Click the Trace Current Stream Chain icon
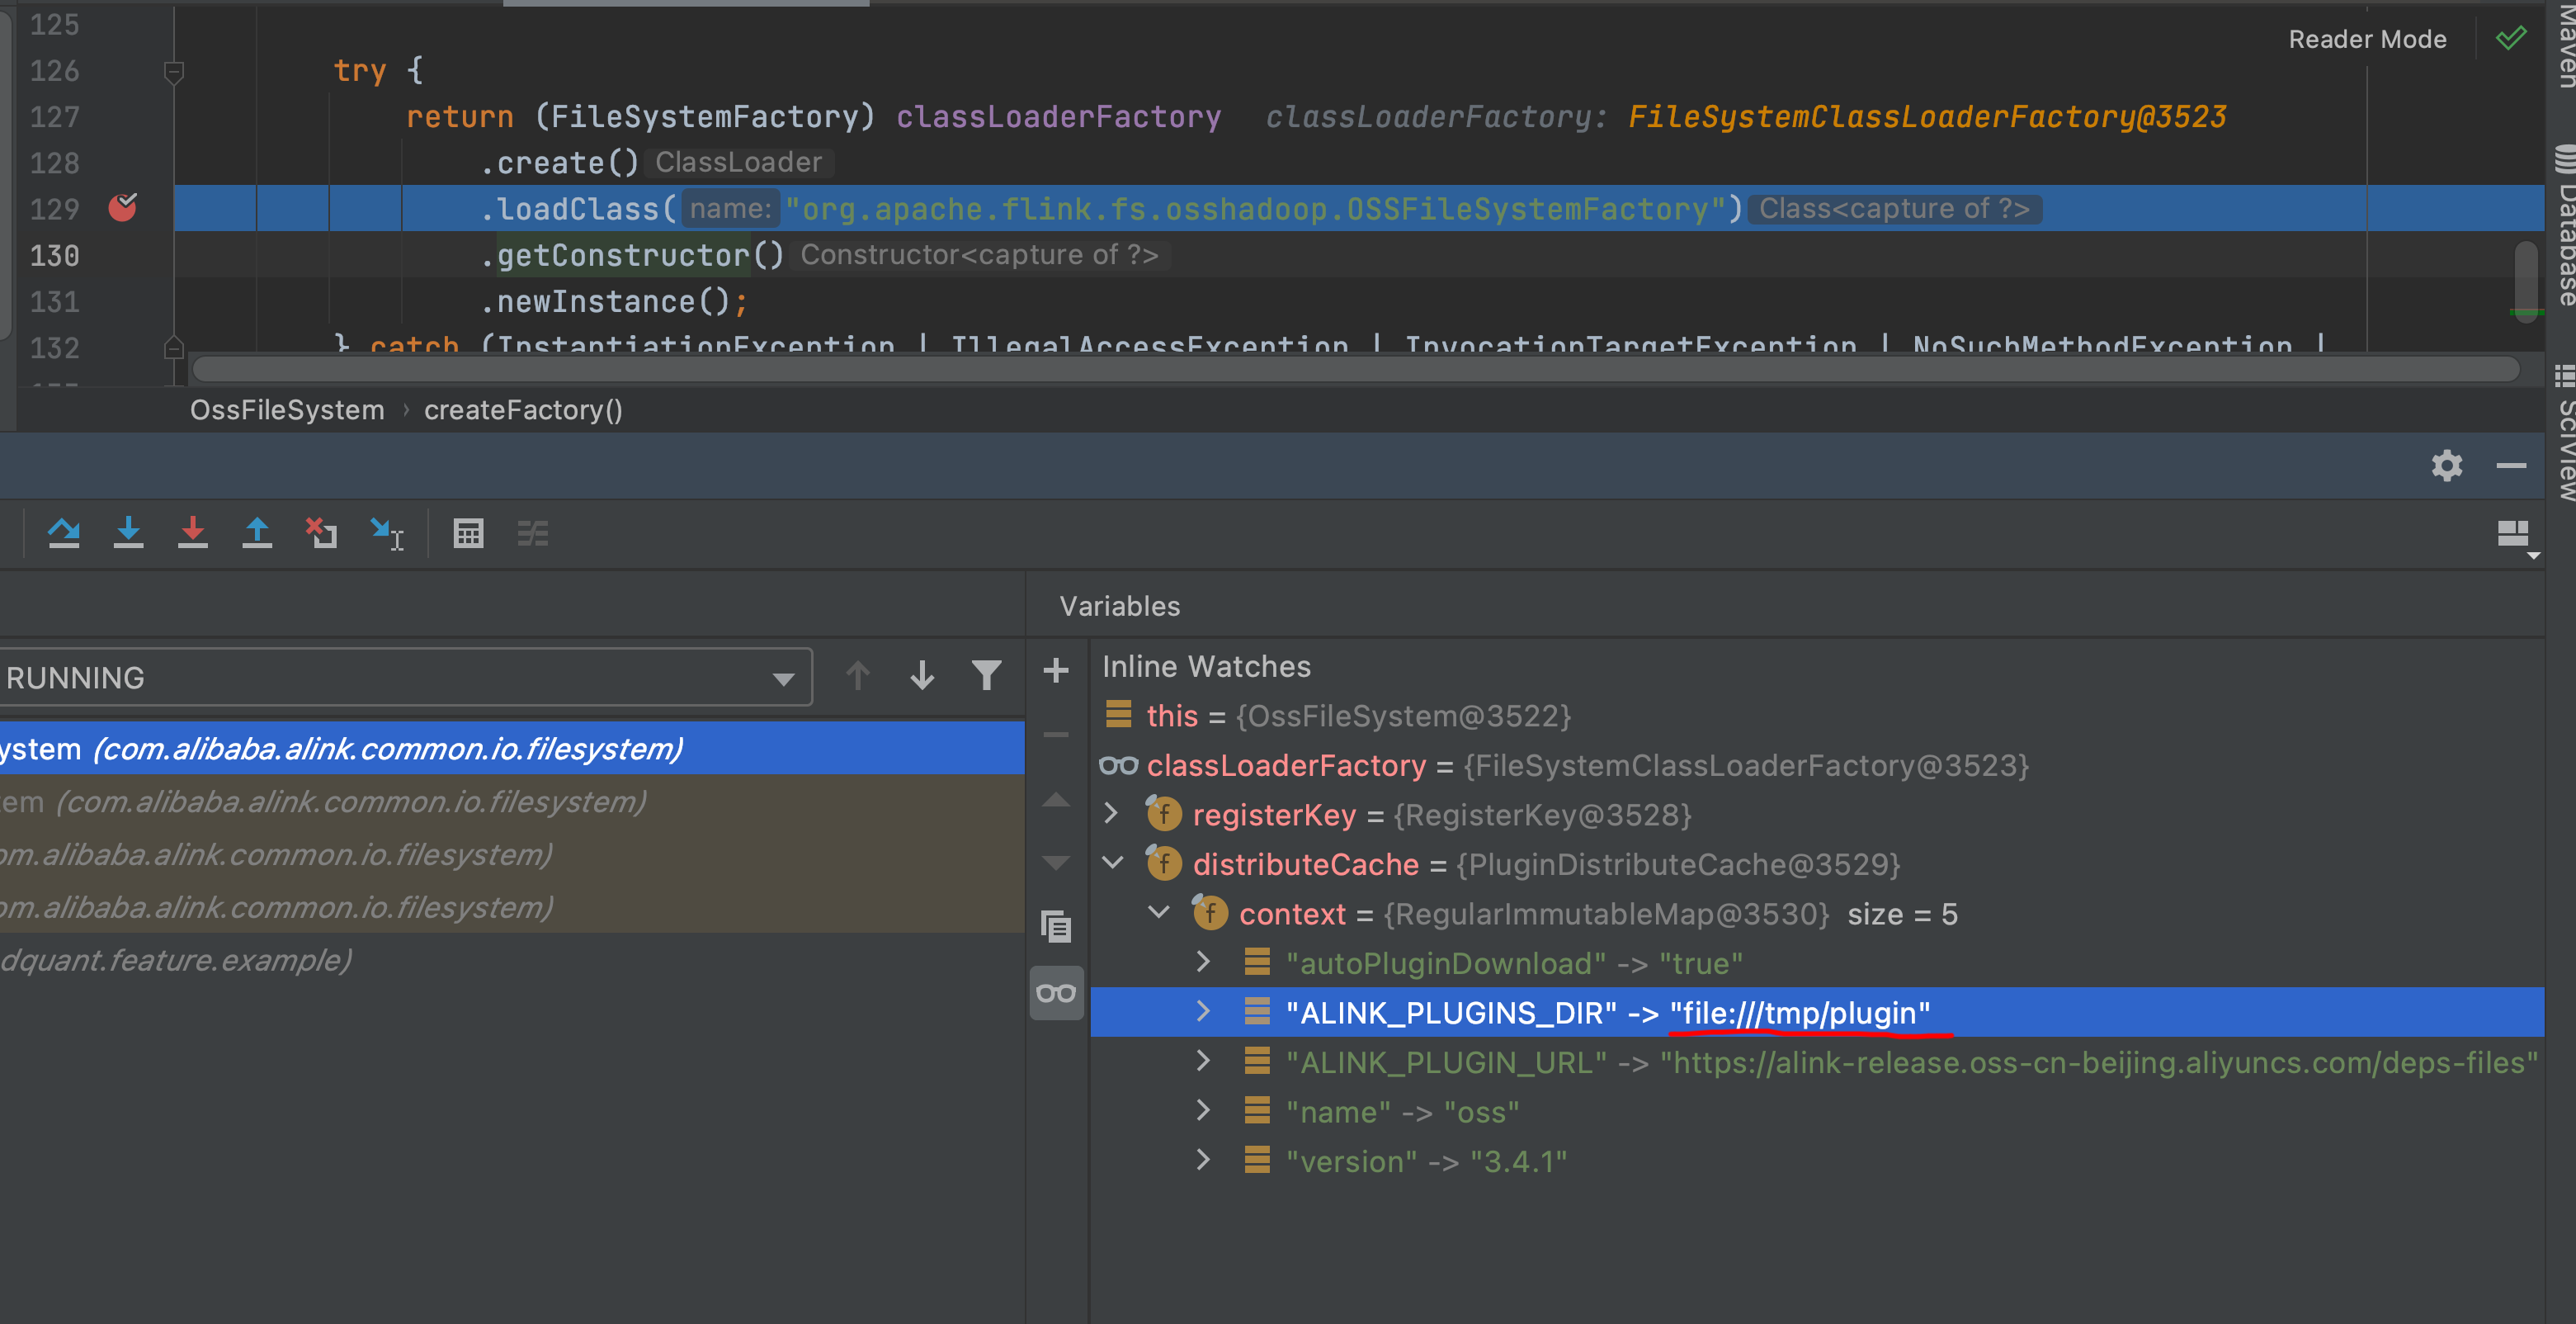2576x1324 pixels. click(x=533, y=532)
